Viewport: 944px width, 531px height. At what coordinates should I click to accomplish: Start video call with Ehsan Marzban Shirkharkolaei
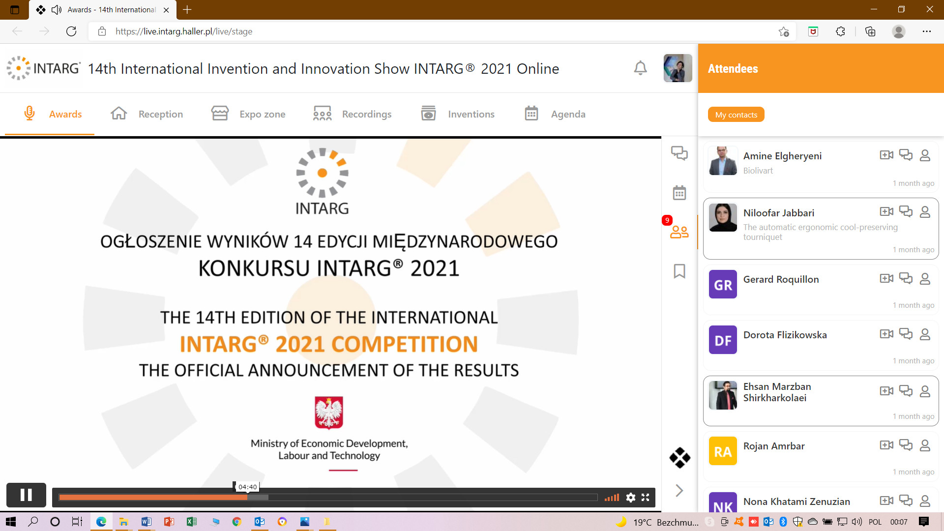886,391
